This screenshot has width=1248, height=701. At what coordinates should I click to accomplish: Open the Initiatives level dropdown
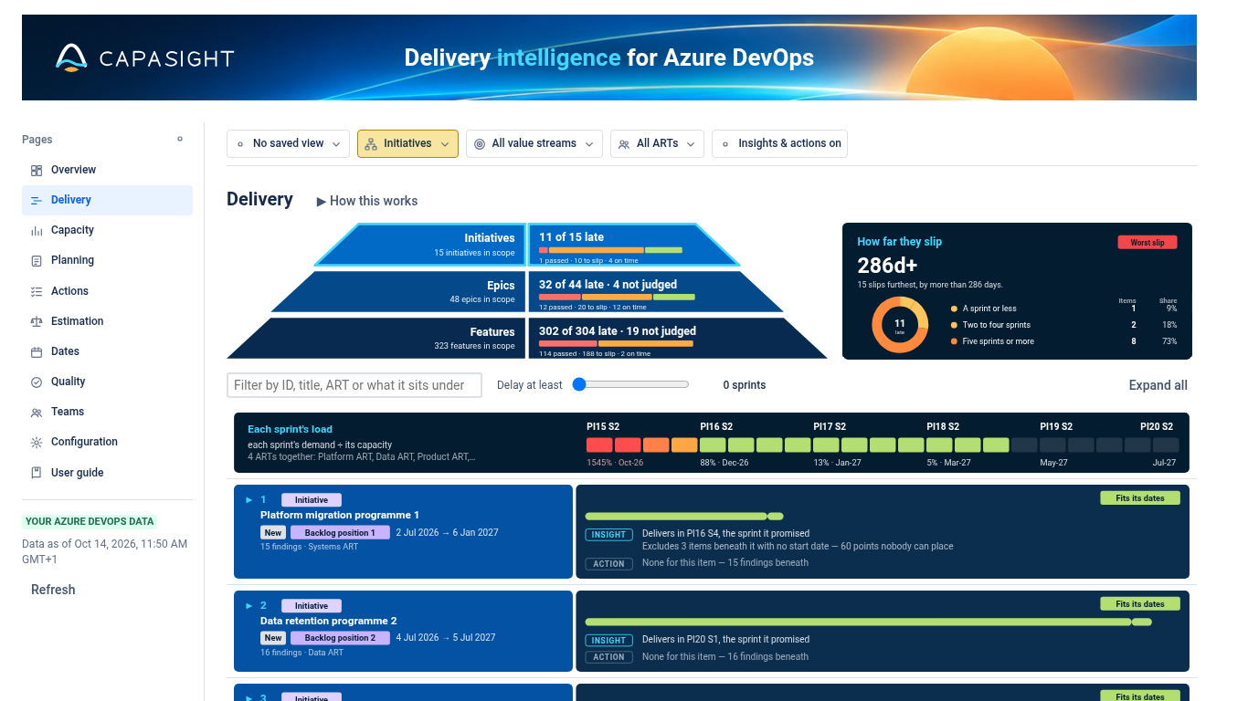point(407,144)
